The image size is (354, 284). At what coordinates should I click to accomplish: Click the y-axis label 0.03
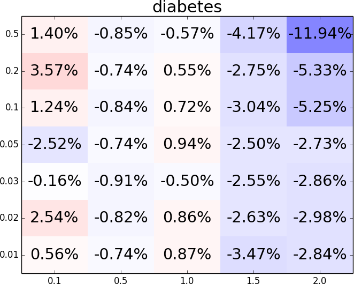[12, 181]
